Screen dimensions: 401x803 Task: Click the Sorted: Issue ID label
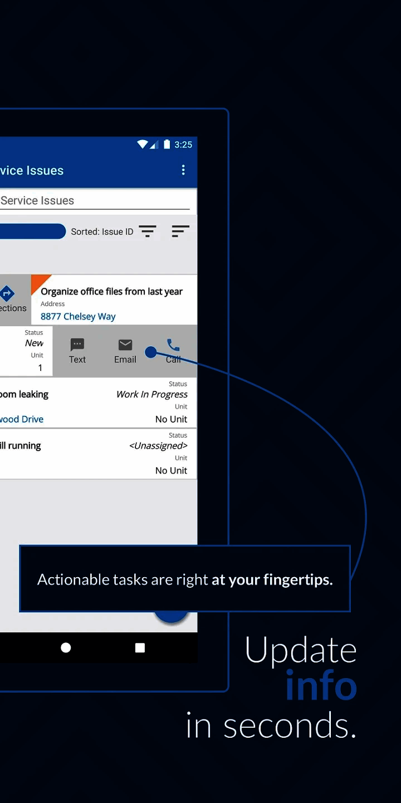point(102,231)
